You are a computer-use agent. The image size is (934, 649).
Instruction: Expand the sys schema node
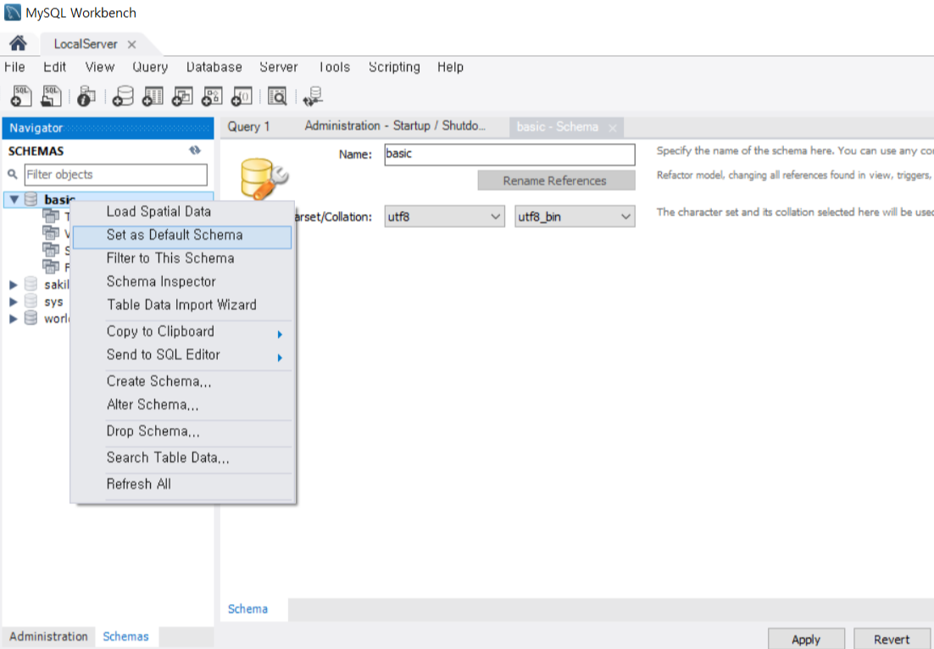pos(13,302)
